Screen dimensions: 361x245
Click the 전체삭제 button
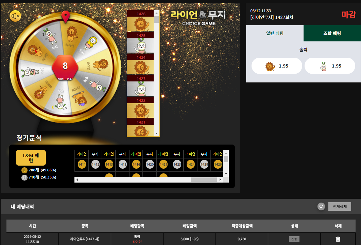tap(340, 206)
